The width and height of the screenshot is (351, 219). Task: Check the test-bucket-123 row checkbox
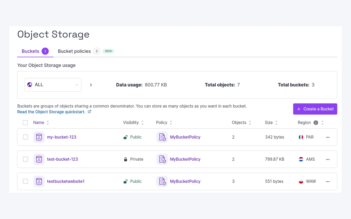(x=25, y=159)
